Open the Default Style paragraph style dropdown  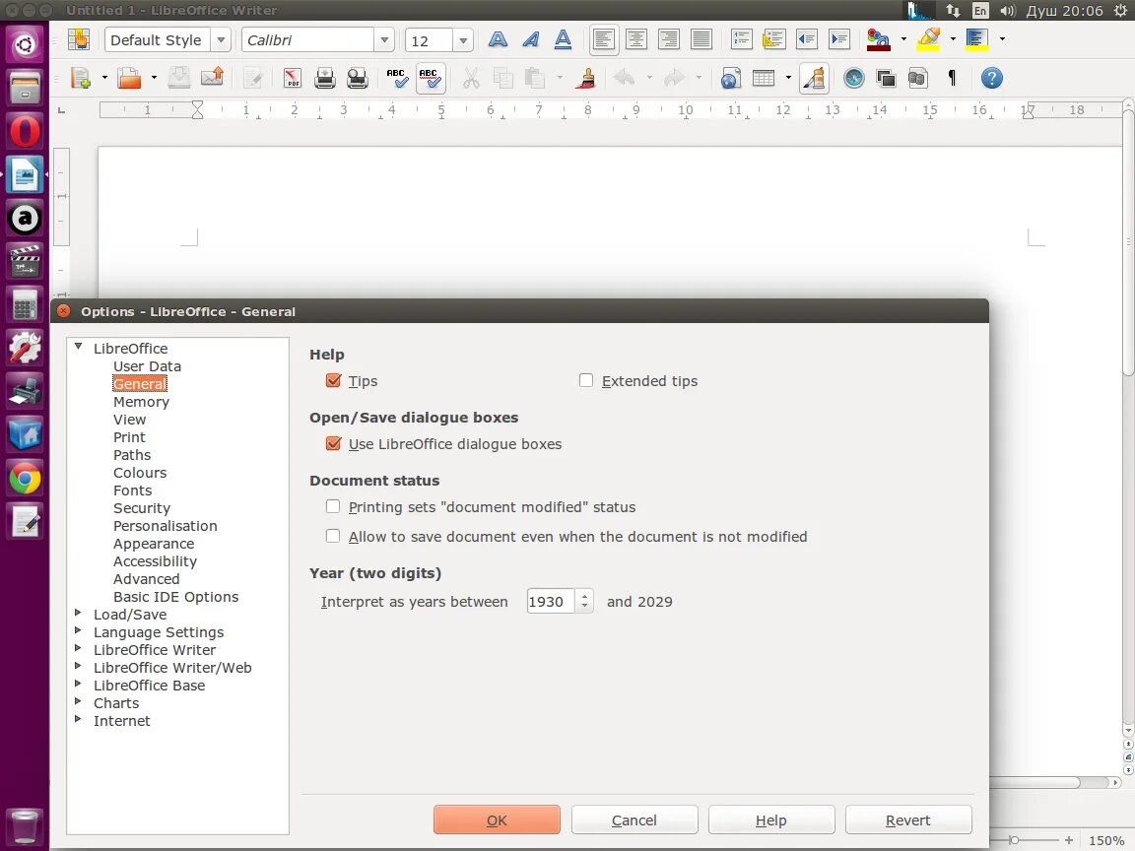(x=222, y=39)
